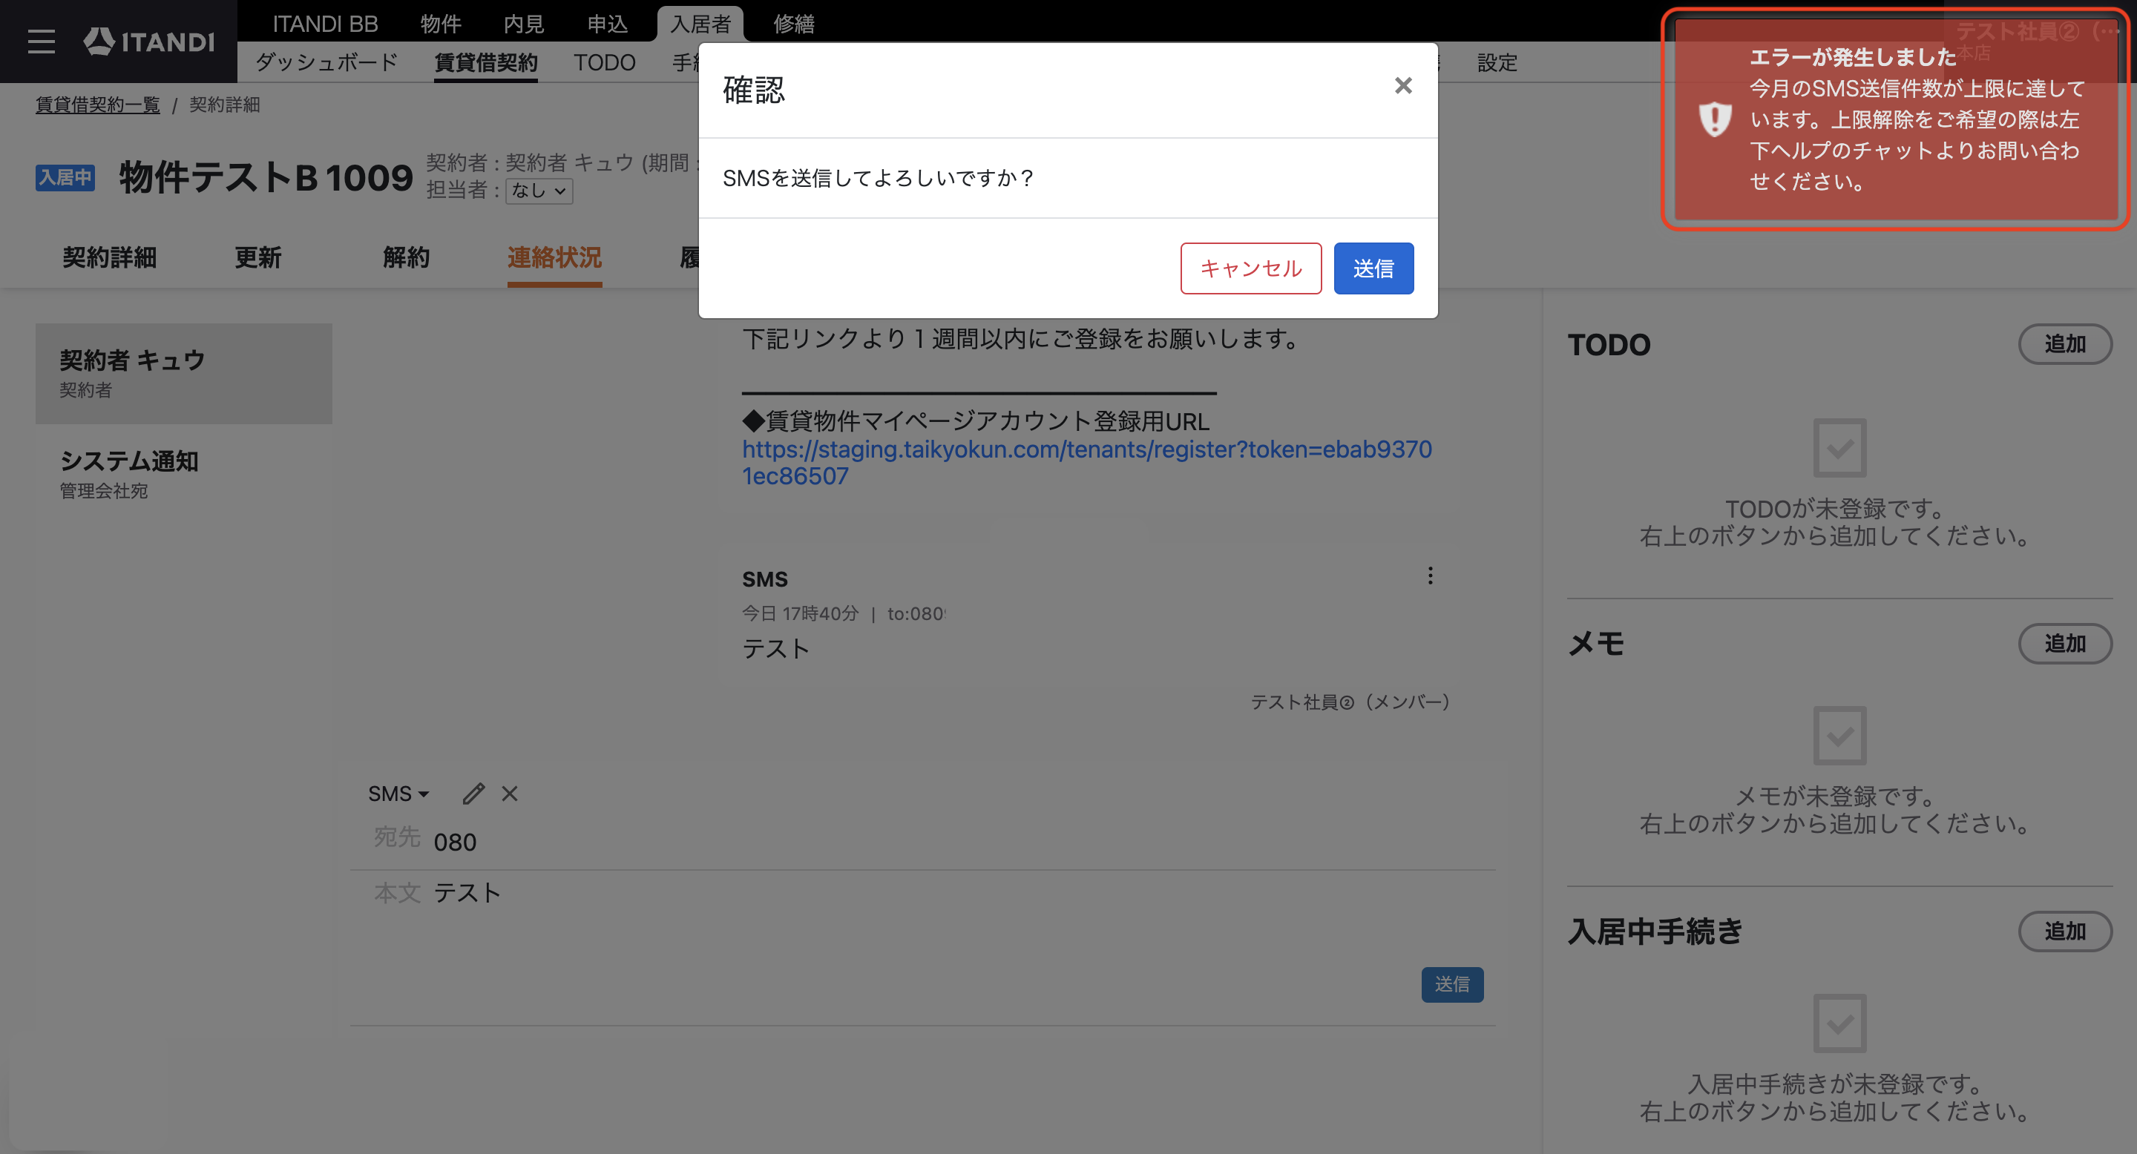
Task: Select the 解約 tab
Action: 407,258
